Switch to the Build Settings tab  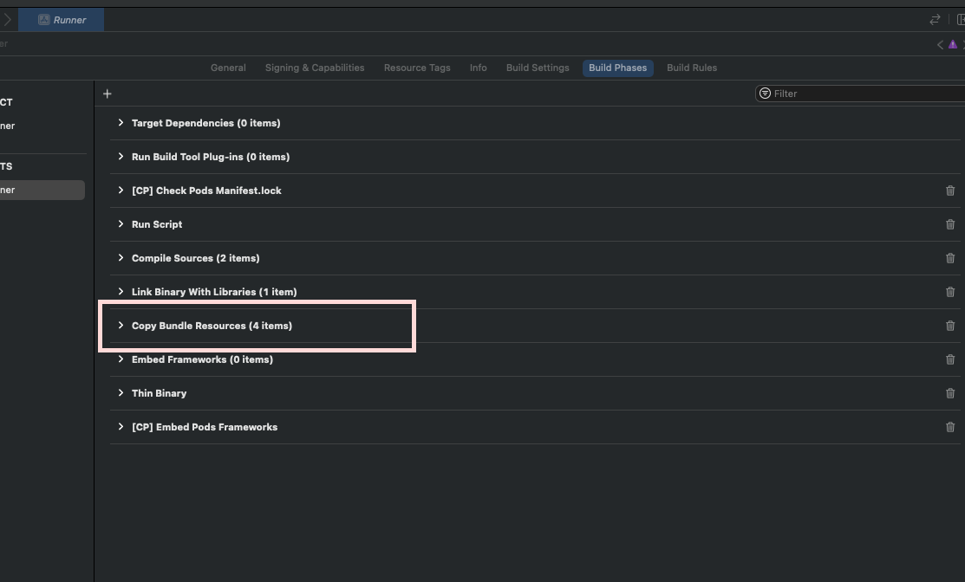tap(537, 67)
